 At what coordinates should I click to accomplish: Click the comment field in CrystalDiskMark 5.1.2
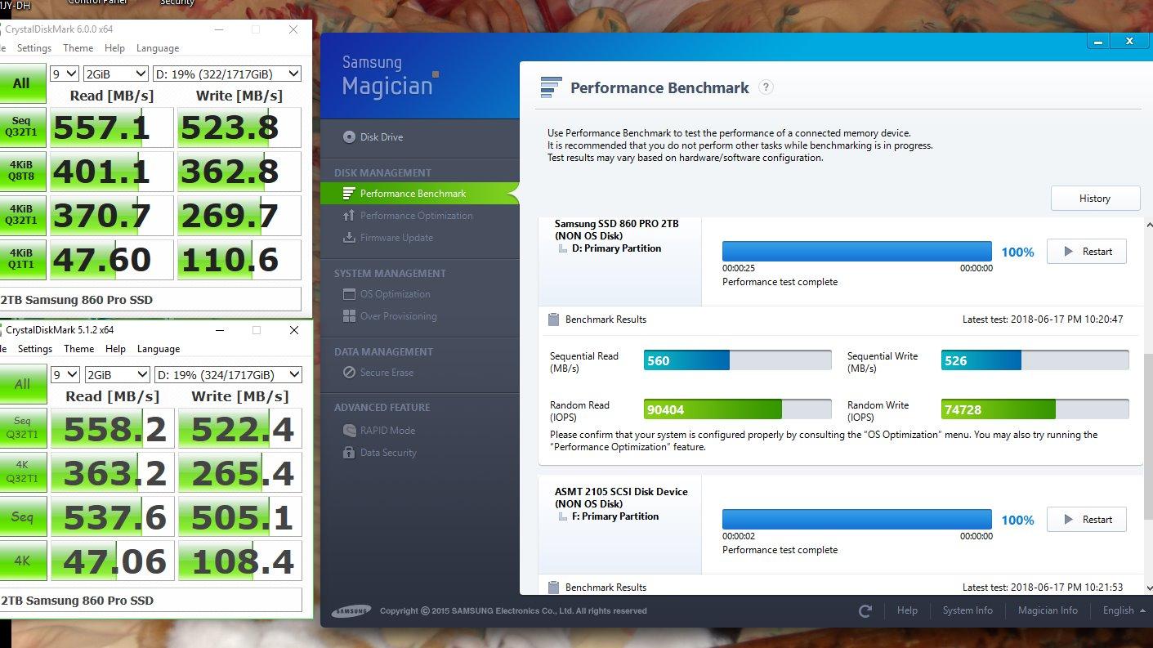click(x=151, y=601)
